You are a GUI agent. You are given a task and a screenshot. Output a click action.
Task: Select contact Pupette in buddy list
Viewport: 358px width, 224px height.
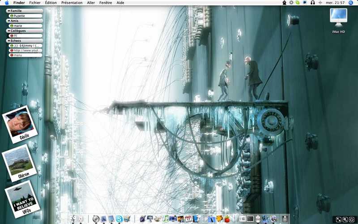click(26, 16)
